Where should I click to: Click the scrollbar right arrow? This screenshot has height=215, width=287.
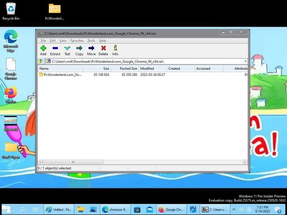(x=245, y=162)
